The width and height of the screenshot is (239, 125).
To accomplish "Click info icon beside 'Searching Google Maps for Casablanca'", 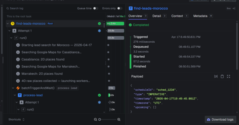I will click(x=18, y=52).
